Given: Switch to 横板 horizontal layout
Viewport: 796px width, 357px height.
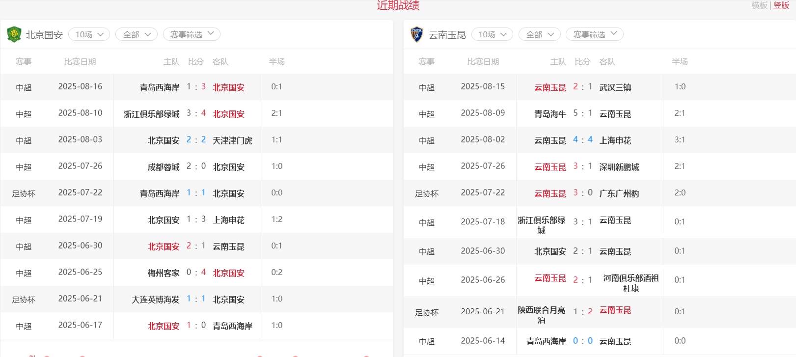Looking at the screenshot, I should click(759, 5).
